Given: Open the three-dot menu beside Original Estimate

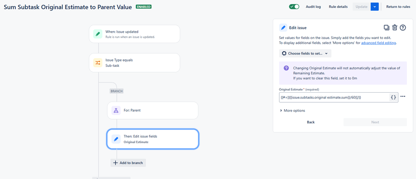Looking at the screenshot, I should pyautogui.click(x=403, y=97).
